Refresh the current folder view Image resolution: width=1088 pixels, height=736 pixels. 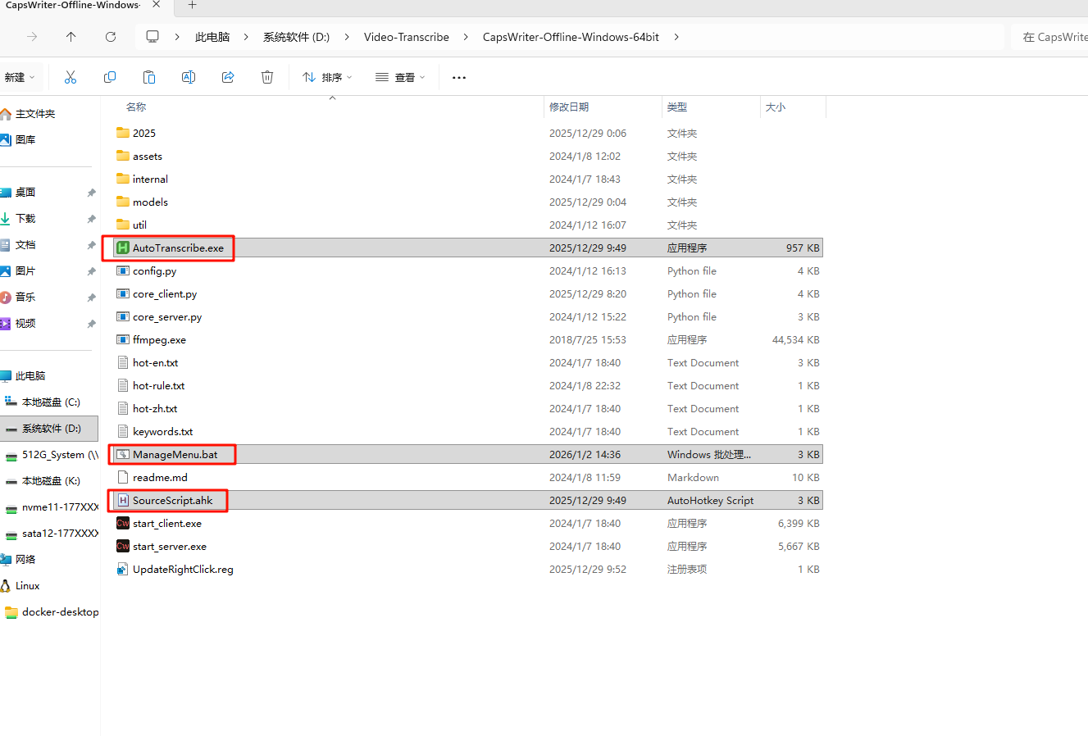[x=111, y=37]
